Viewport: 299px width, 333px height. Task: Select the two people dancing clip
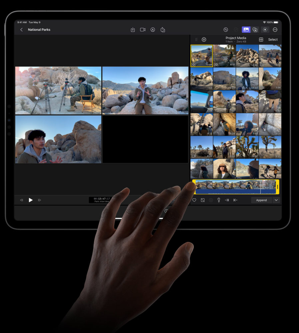[270, 168]
